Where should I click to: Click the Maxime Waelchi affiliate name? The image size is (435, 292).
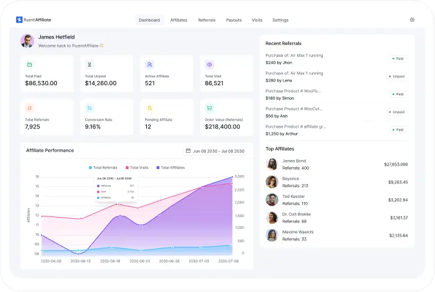coord(298,232)
